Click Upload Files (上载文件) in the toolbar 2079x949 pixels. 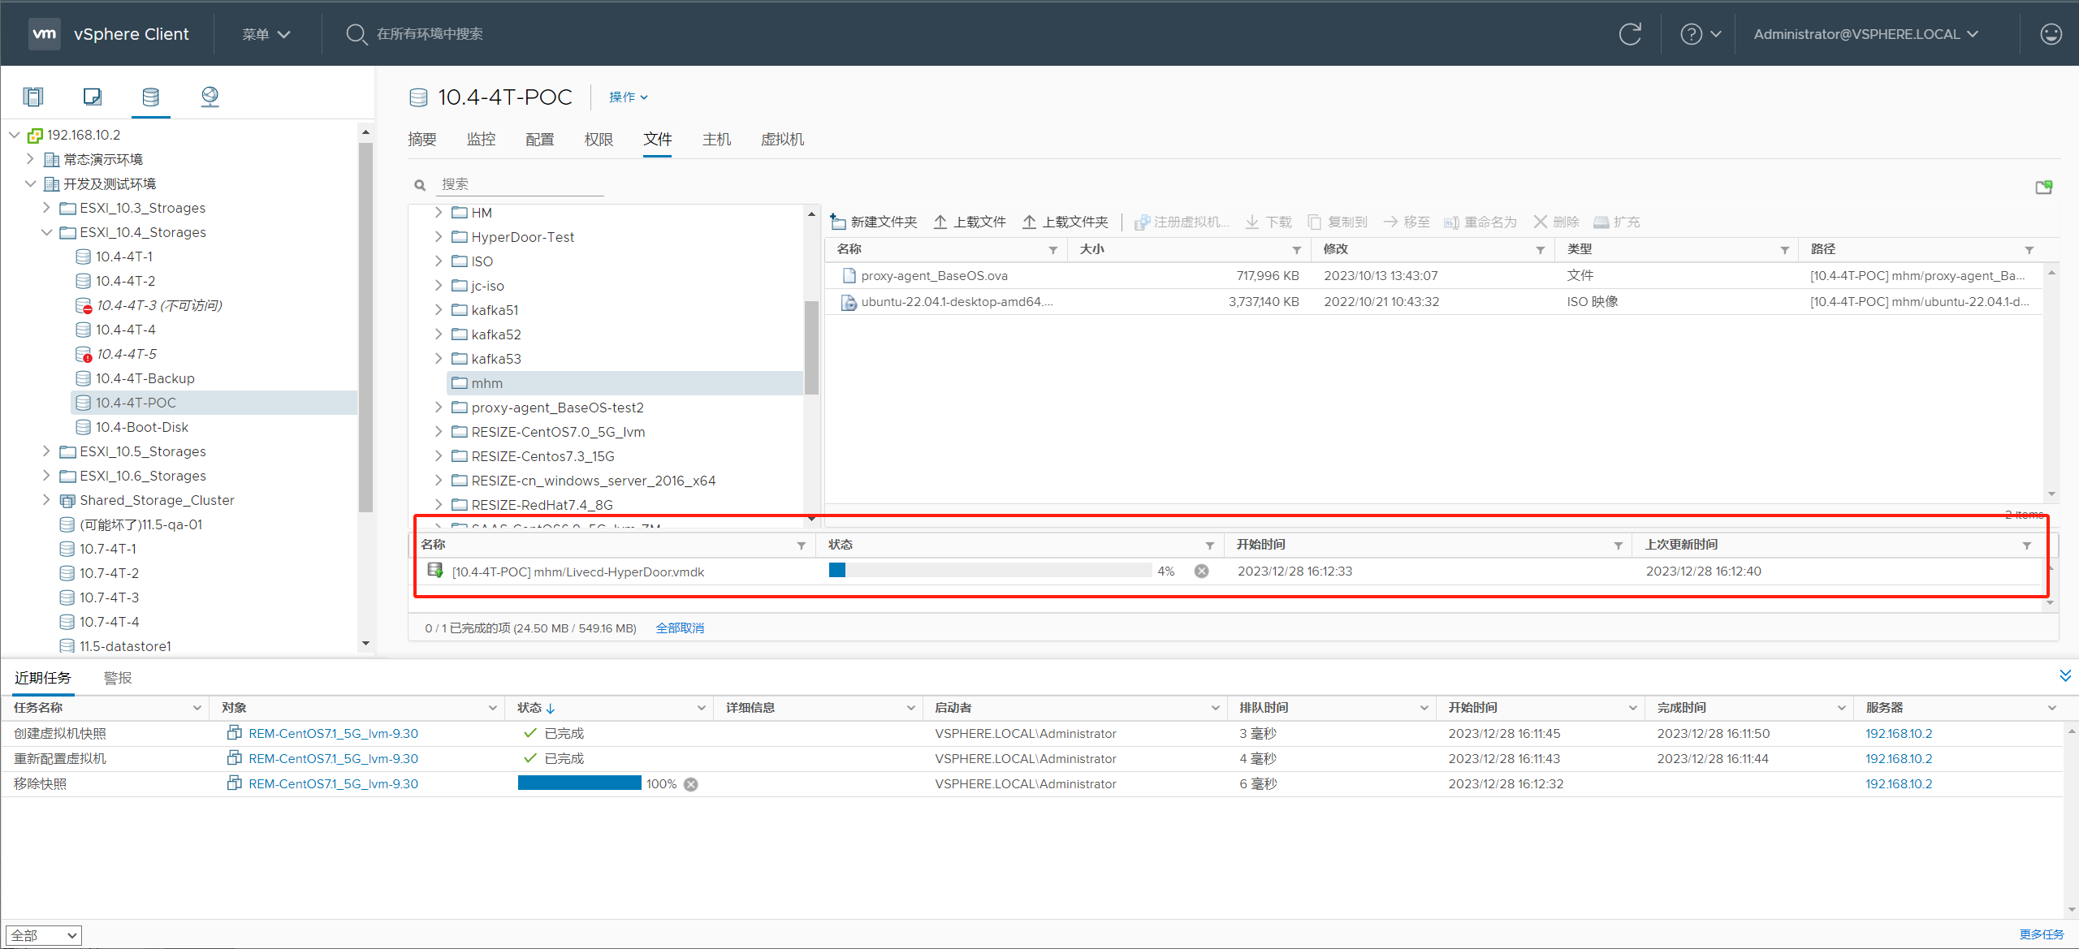(970, 222)
